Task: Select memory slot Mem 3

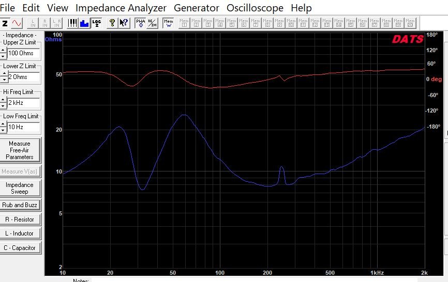Action: tap(208, 23)
